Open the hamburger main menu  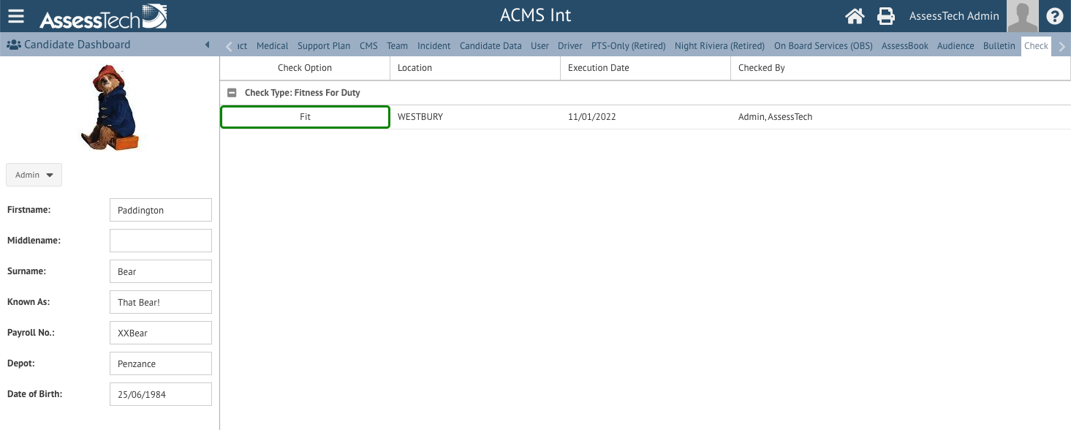click(15, 15)
